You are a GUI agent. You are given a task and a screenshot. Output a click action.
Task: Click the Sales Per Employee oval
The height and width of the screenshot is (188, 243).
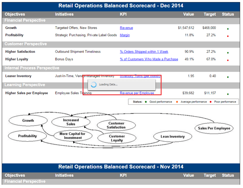coord(214,128)
